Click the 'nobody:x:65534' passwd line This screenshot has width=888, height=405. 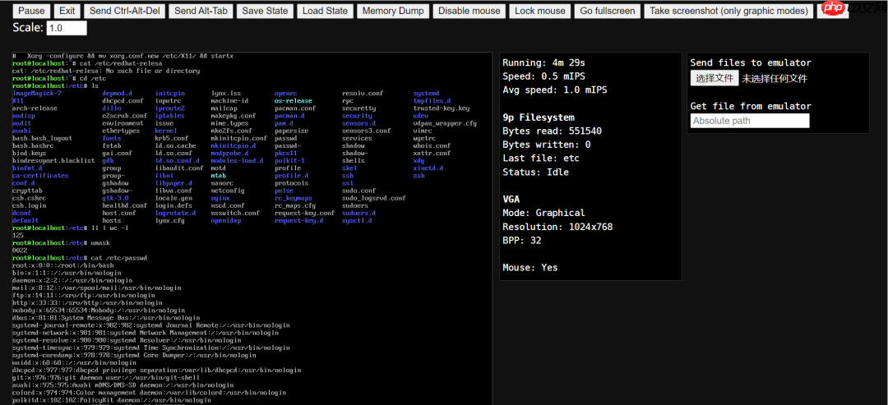coord(98,310)
